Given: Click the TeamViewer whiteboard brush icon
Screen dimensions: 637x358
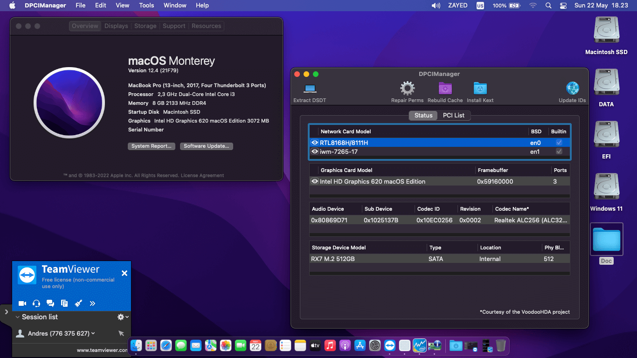Looking at the screenshot, I should 78,303.
